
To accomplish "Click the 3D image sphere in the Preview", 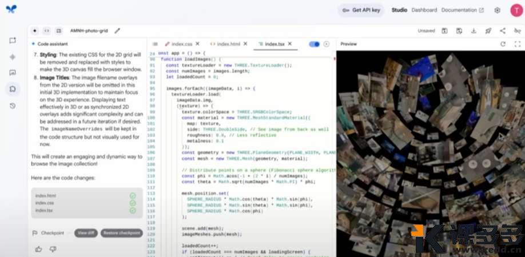I will (x=431, y=154).
